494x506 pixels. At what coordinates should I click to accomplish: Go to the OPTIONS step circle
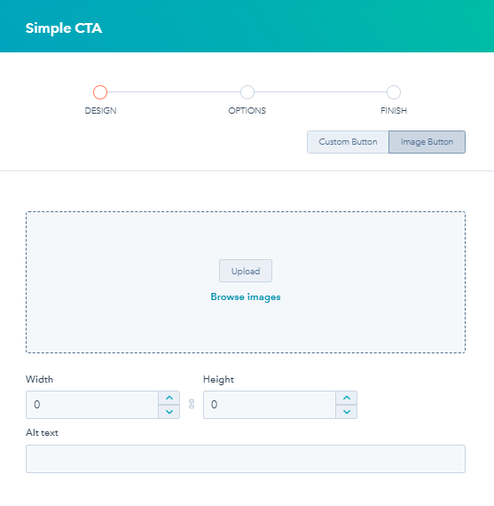[x=247, y=92]
